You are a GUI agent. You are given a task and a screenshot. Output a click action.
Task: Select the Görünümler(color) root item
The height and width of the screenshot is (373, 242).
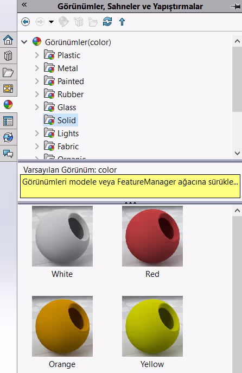78,42
